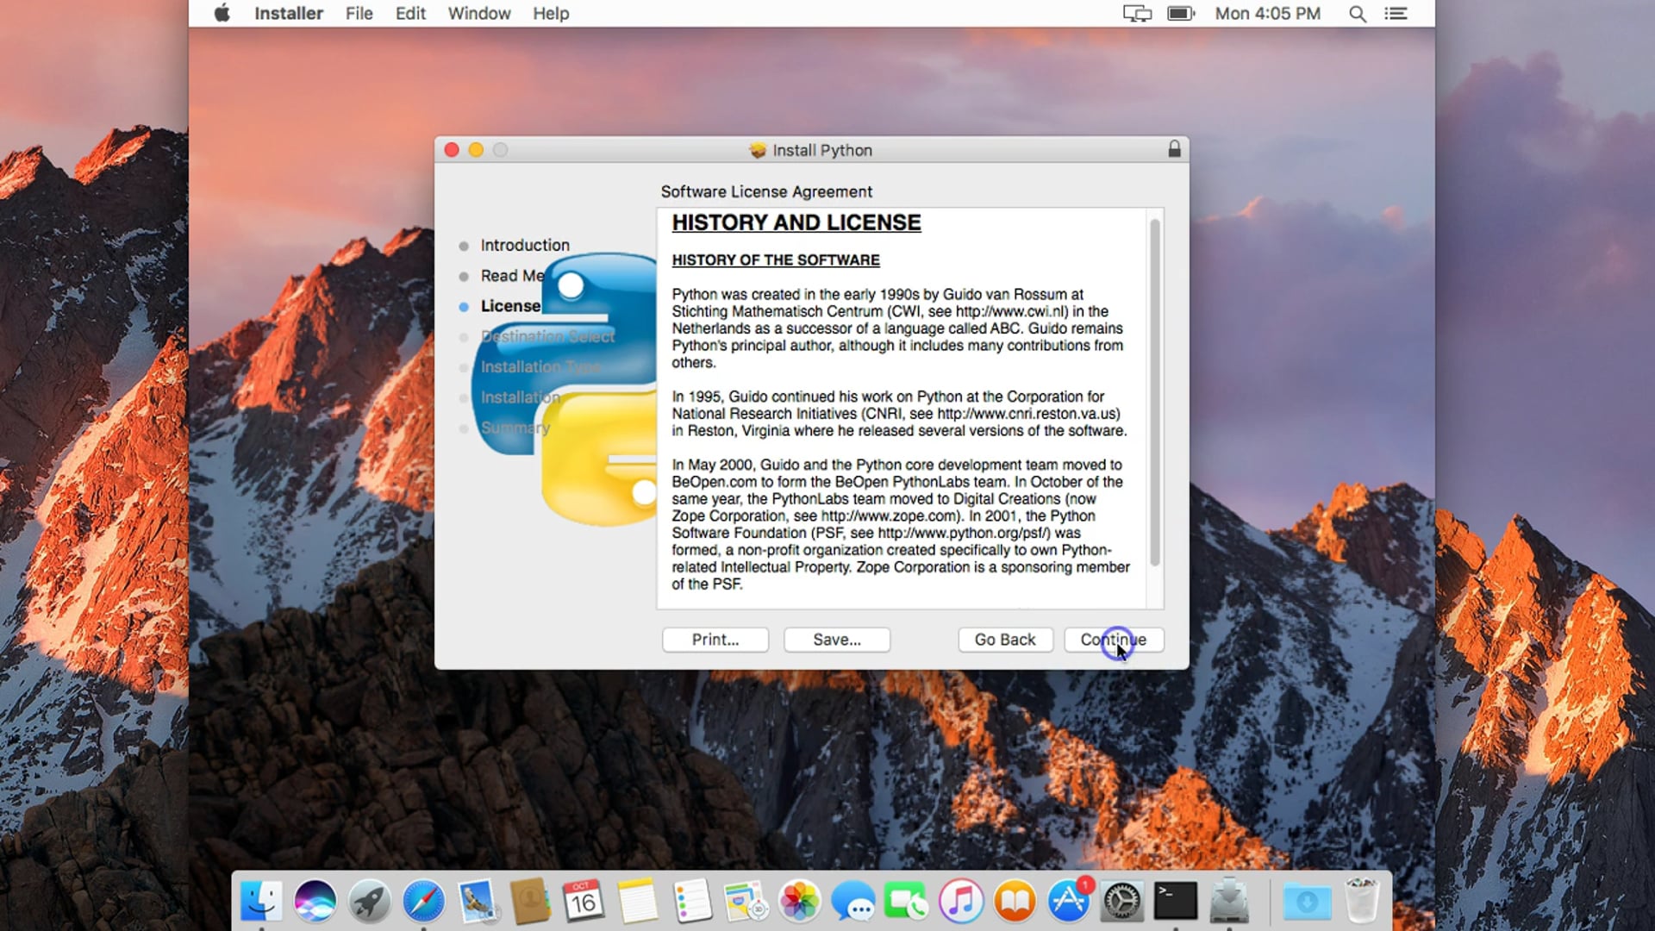This screenshot has width=1655, height=931.
Task: Open Launchpad from the Dock
Action: point(368,900)
